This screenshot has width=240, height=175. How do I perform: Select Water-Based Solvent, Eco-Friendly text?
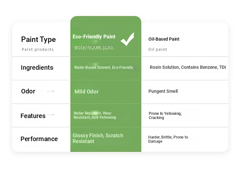(104, 68)
